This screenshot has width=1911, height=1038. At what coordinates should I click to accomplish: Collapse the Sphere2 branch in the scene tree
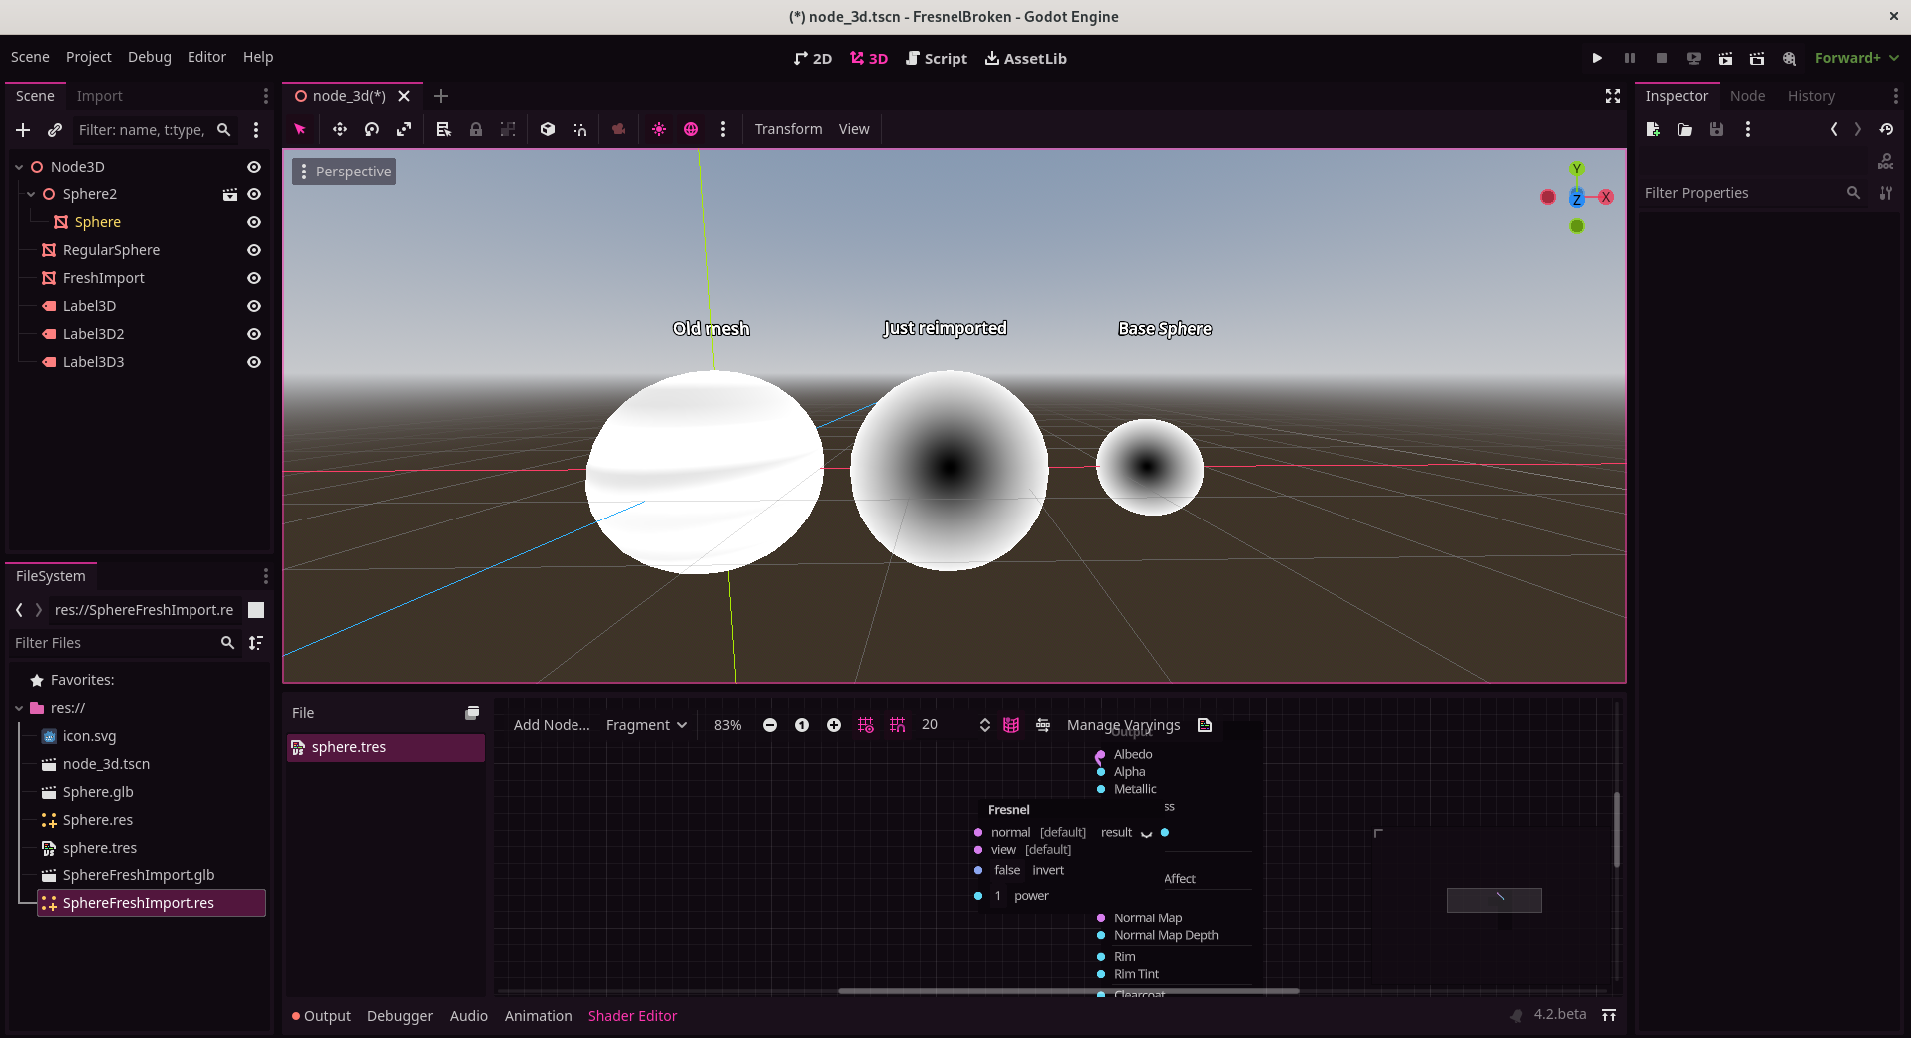tap(30, 194)
